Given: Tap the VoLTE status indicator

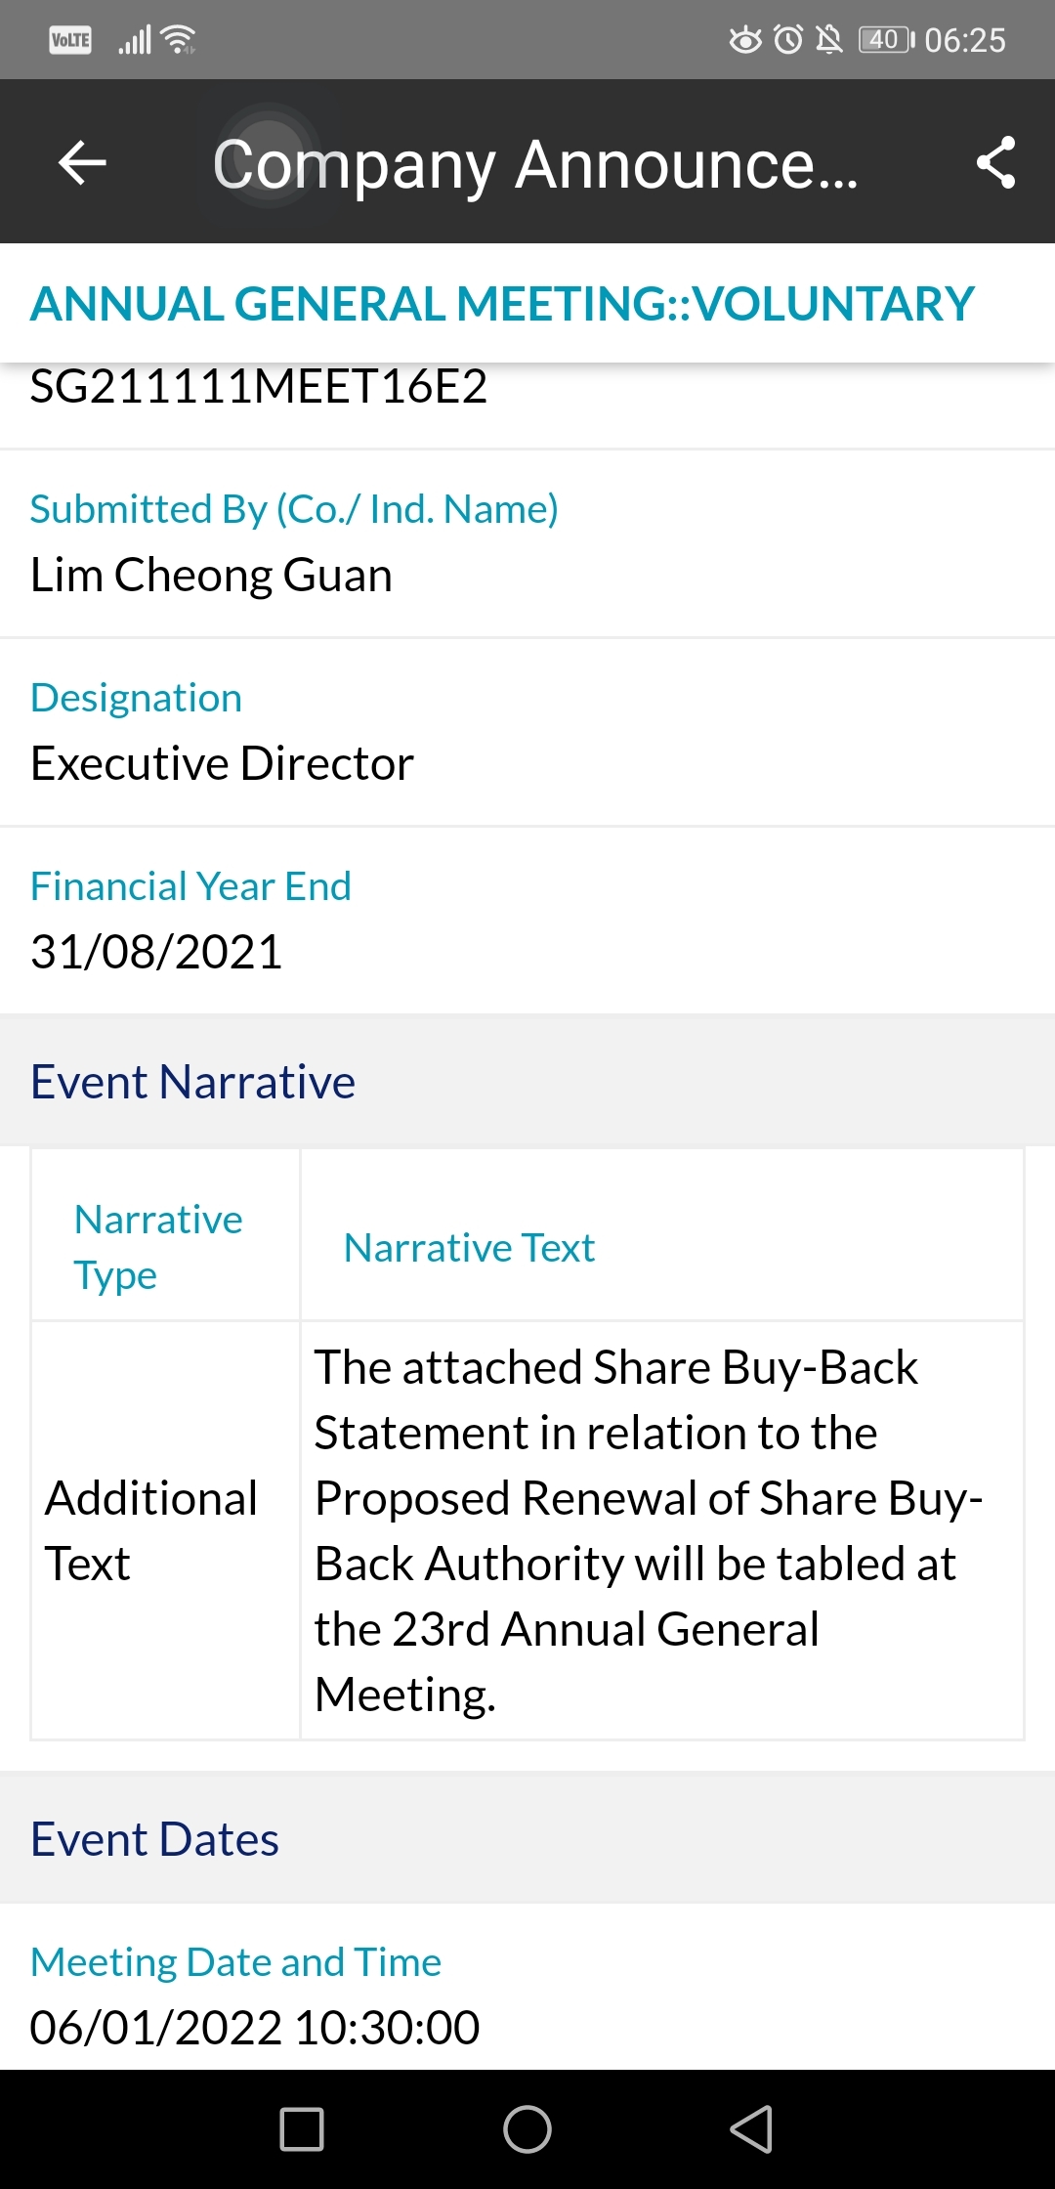Looking at the screenshot, I should tap(70, 39).
